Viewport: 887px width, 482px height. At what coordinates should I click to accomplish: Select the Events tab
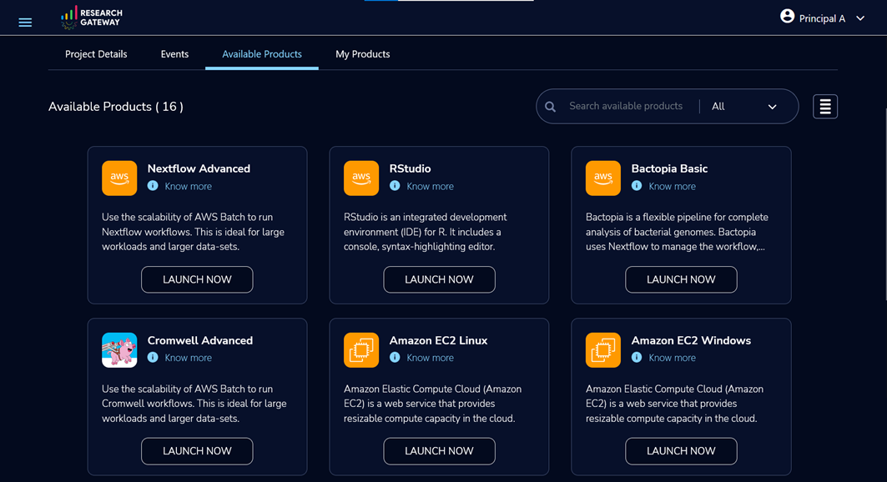pos(174,54)
